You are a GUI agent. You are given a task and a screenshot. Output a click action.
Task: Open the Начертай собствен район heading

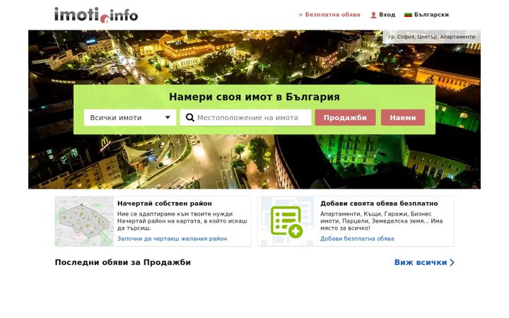point(165,204)
